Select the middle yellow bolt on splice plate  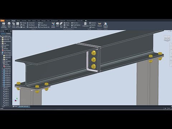(94, 59)
